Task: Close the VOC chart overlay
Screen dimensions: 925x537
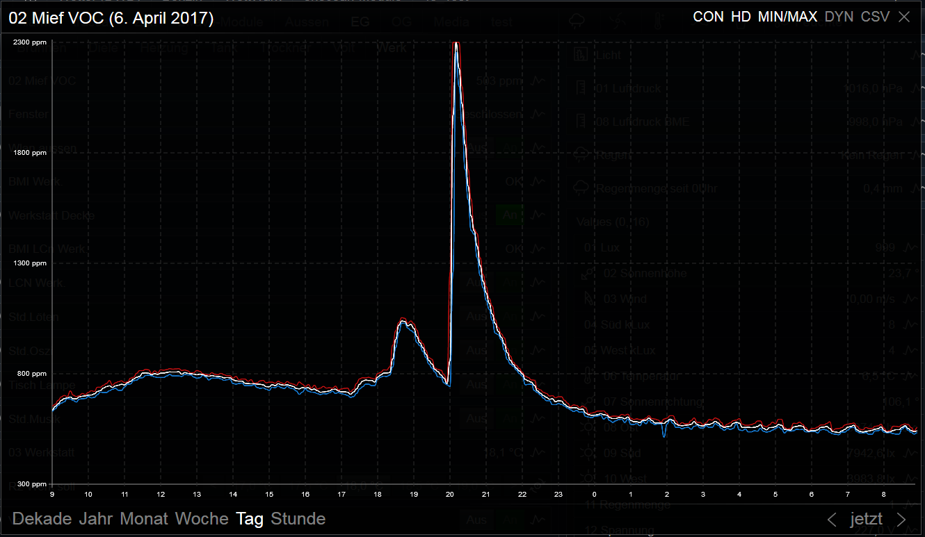Action: (x=904, y=17)
